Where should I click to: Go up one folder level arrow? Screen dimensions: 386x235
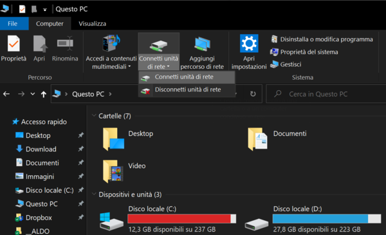(x=44, y=94)
